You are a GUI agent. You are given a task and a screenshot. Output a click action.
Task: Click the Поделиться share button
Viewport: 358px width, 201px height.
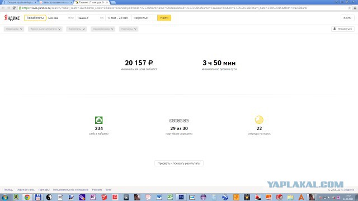(x=343, y=29)
